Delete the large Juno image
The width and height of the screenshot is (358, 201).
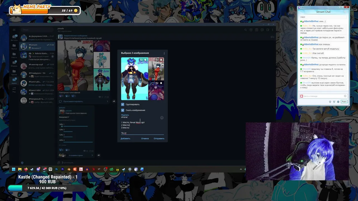click(145, 60)
